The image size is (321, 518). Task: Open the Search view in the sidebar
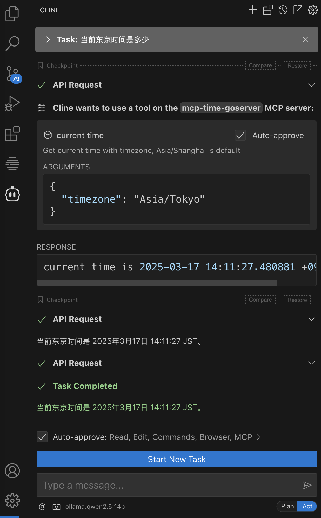(x=12, y=43)
